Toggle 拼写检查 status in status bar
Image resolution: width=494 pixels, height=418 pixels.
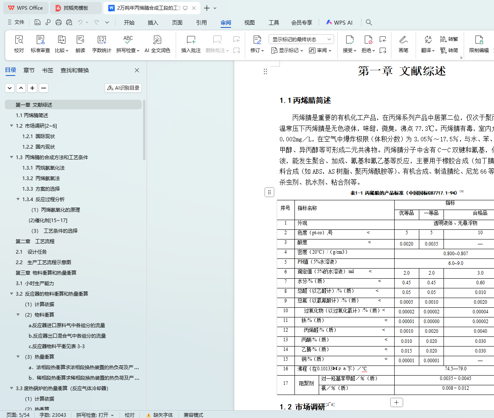pyautogui.click(x=95, y=415)
